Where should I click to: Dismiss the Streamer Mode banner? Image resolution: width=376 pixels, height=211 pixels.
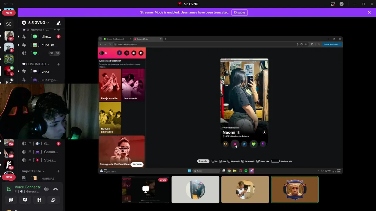(x=369, y=12)
